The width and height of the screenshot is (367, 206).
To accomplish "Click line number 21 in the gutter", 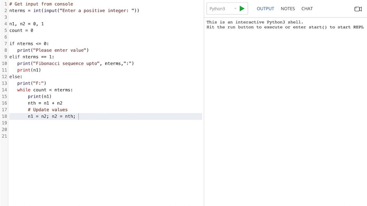I will [x=4, y=136].
